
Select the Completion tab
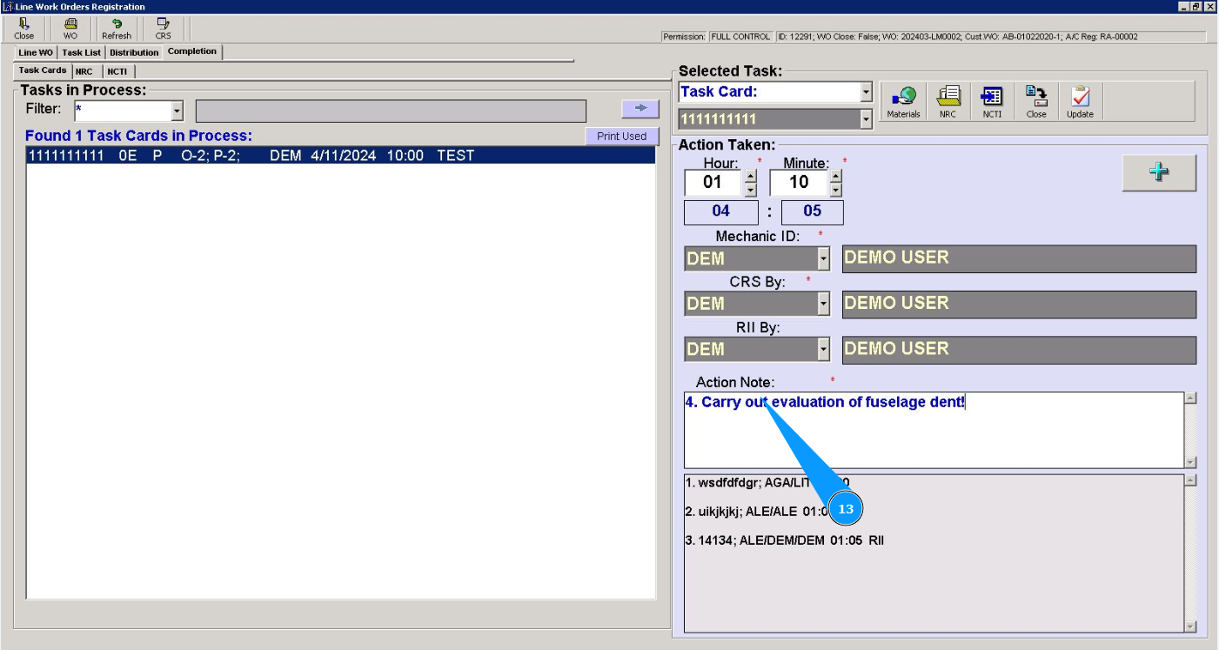click(x=192, y=51)
